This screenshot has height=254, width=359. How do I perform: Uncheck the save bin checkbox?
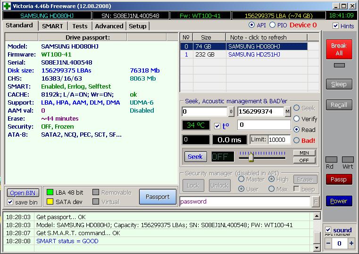tap(11, 202)
